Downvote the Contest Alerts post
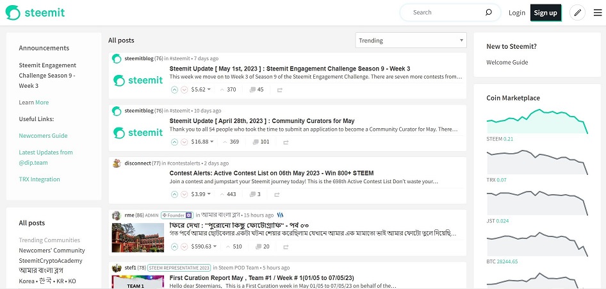This screenshot has height=289, width=606. [x=184, y=194]
